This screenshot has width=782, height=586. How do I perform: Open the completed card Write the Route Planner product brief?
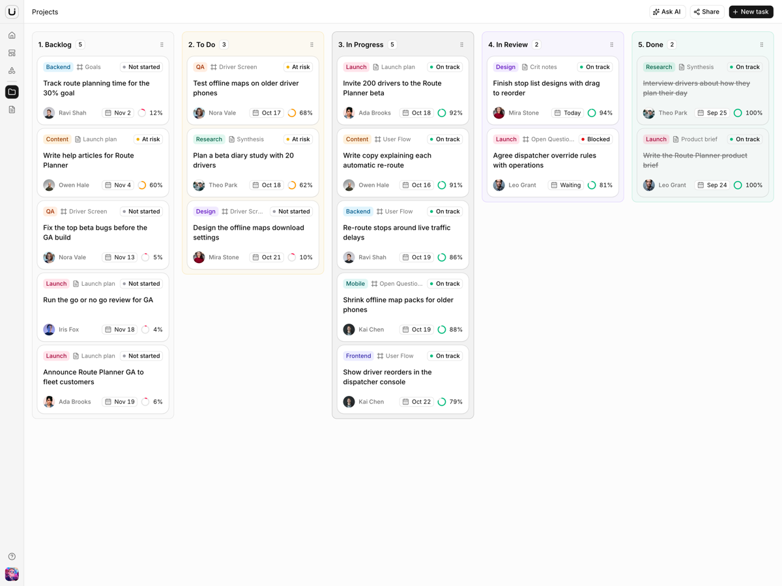702,163
